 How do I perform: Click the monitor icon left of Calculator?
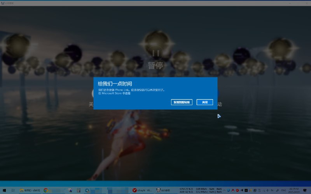70,190
